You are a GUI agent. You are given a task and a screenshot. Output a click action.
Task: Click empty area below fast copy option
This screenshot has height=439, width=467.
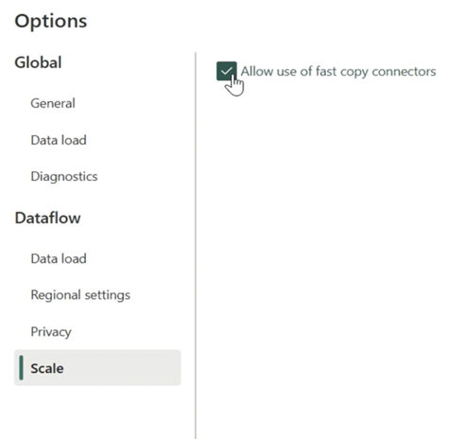331,253
